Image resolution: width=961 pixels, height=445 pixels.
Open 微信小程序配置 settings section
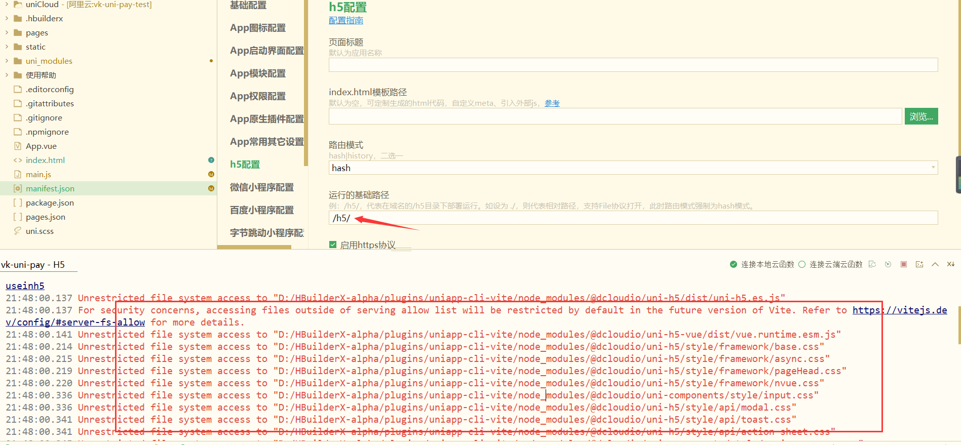coord(261,187)
